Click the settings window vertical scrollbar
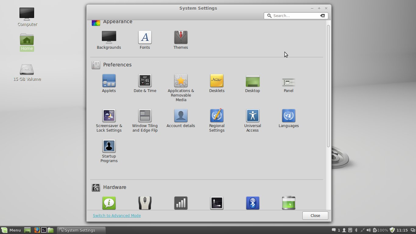 coord(328,86)
